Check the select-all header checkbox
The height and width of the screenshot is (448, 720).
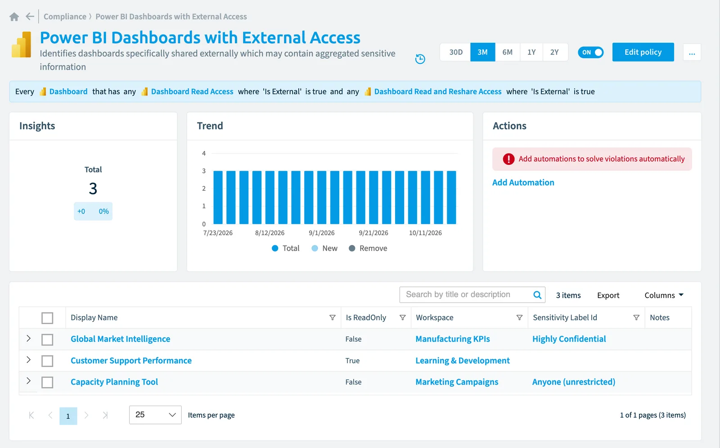click(47, 318)
